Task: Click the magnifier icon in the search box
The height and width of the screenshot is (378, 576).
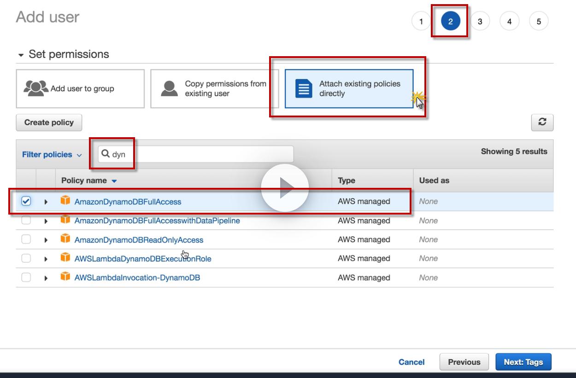Action: tap(106, 154)
